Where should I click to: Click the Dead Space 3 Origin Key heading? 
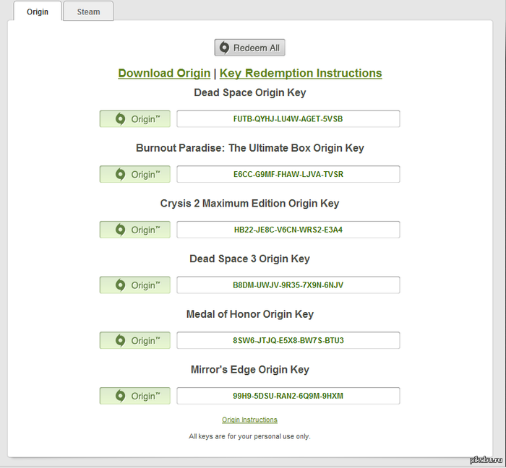[249, 259]
